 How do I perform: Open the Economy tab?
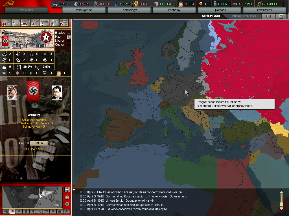(174, 10)
